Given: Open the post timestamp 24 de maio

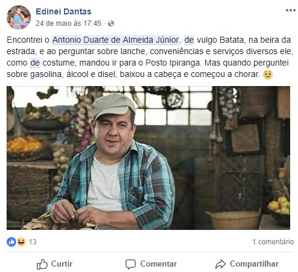Looking at the screenshot, I should coord(68,23).
